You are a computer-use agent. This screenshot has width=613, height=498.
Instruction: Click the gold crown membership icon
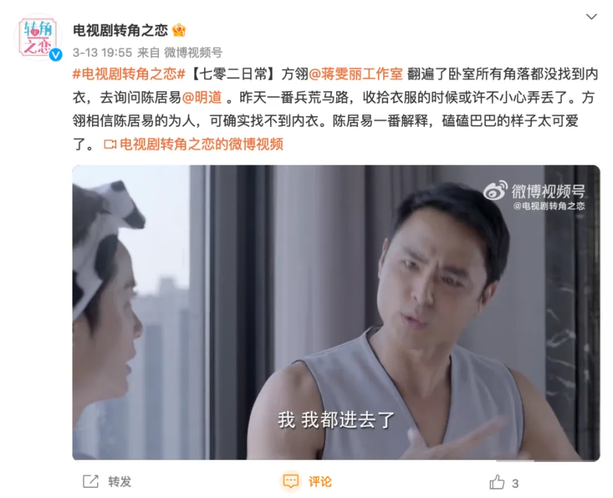[x=179, y=30]
